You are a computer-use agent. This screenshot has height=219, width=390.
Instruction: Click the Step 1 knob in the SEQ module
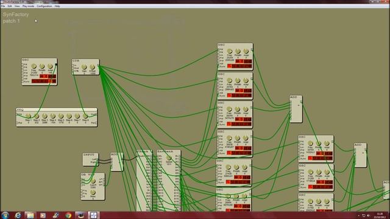pos(29,116)
